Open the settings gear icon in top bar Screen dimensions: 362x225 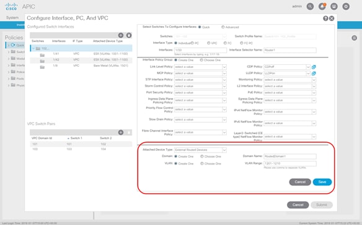point(346,6)
